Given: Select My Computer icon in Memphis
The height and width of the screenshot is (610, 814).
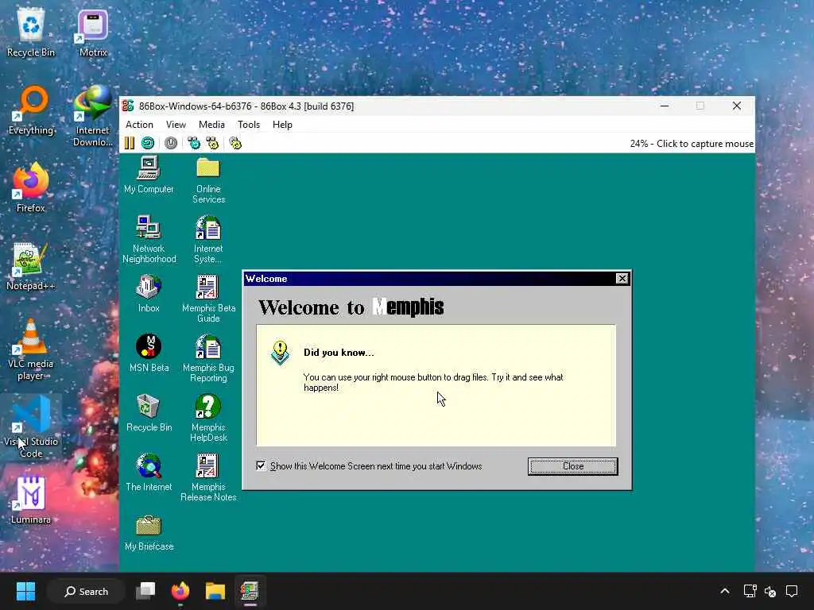Looking at the screenshot, I should (x=149, y=176).
